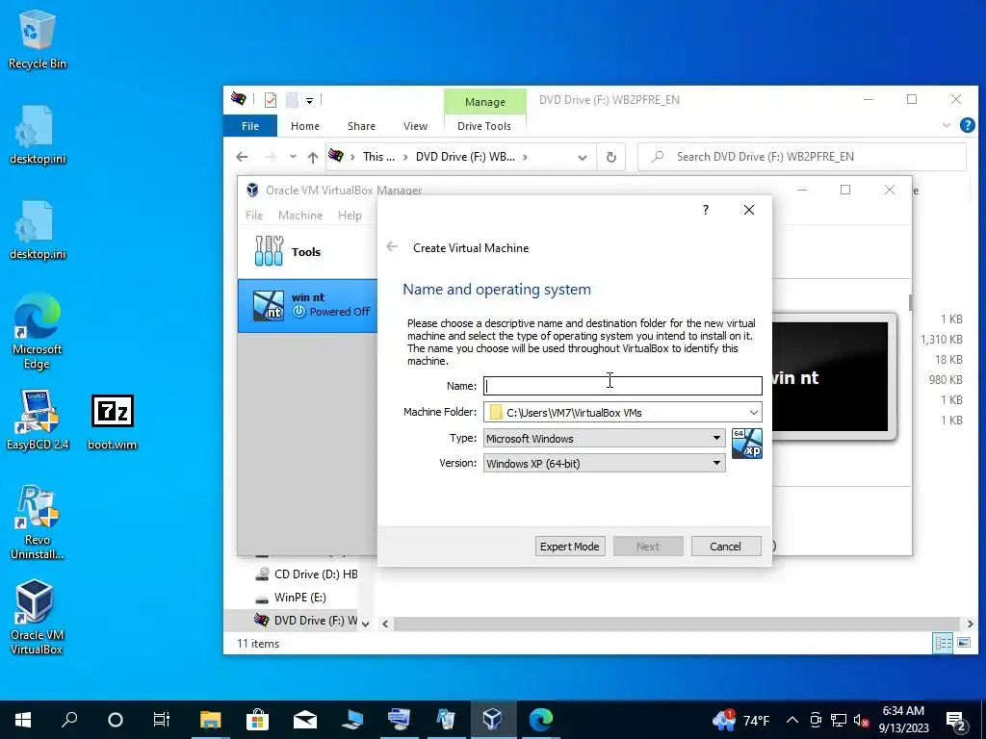Open the notification center icon
986x739 pixels.
(956, 720)
